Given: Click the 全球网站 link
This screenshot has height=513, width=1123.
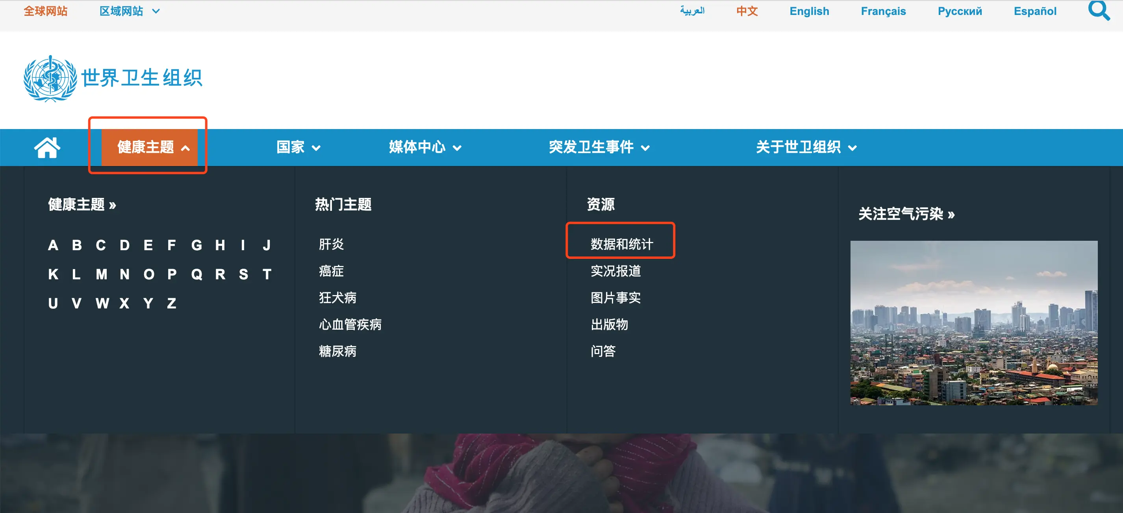Looking at the screenshot, I should point(45,11).
